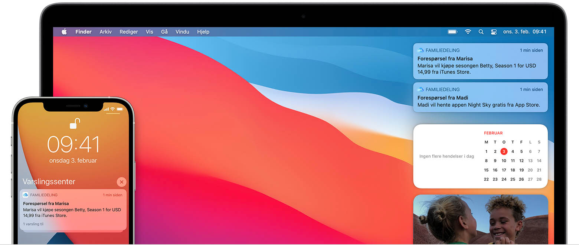Open the Vindu menu
579x245 pixels.
tap(182, 32)
